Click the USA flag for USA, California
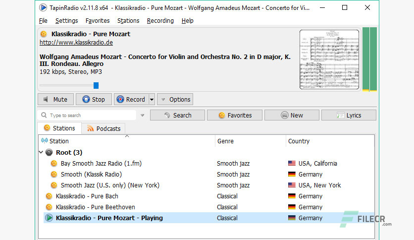 (x=292, y=163)
